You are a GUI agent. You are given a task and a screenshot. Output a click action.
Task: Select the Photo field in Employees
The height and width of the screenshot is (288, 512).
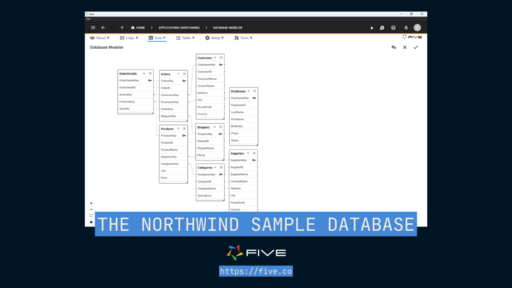pyautogui.click(x=244, y=133)
